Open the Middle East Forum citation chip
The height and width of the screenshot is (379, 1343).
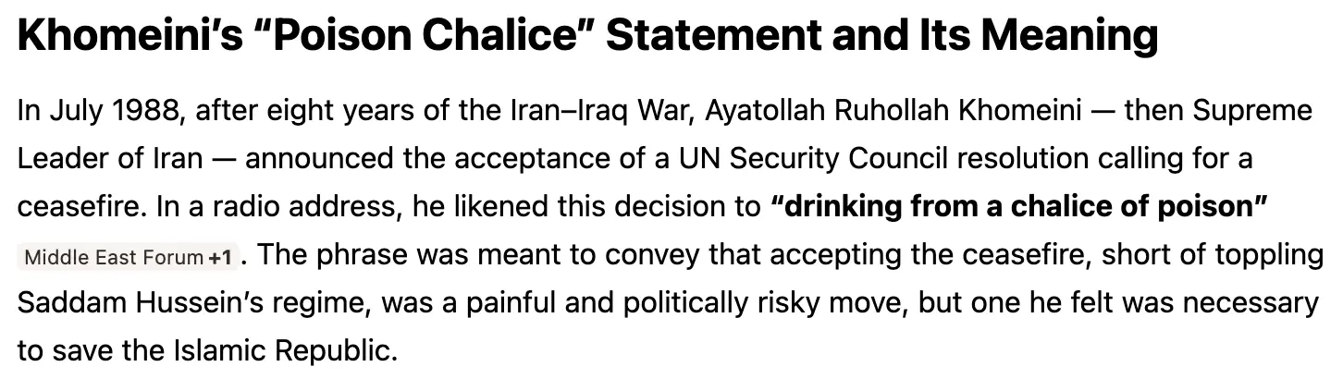[129, 257]
